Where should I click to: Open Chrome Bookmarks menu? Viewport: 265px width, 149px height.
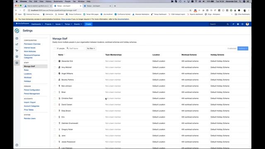pos(58,1)
